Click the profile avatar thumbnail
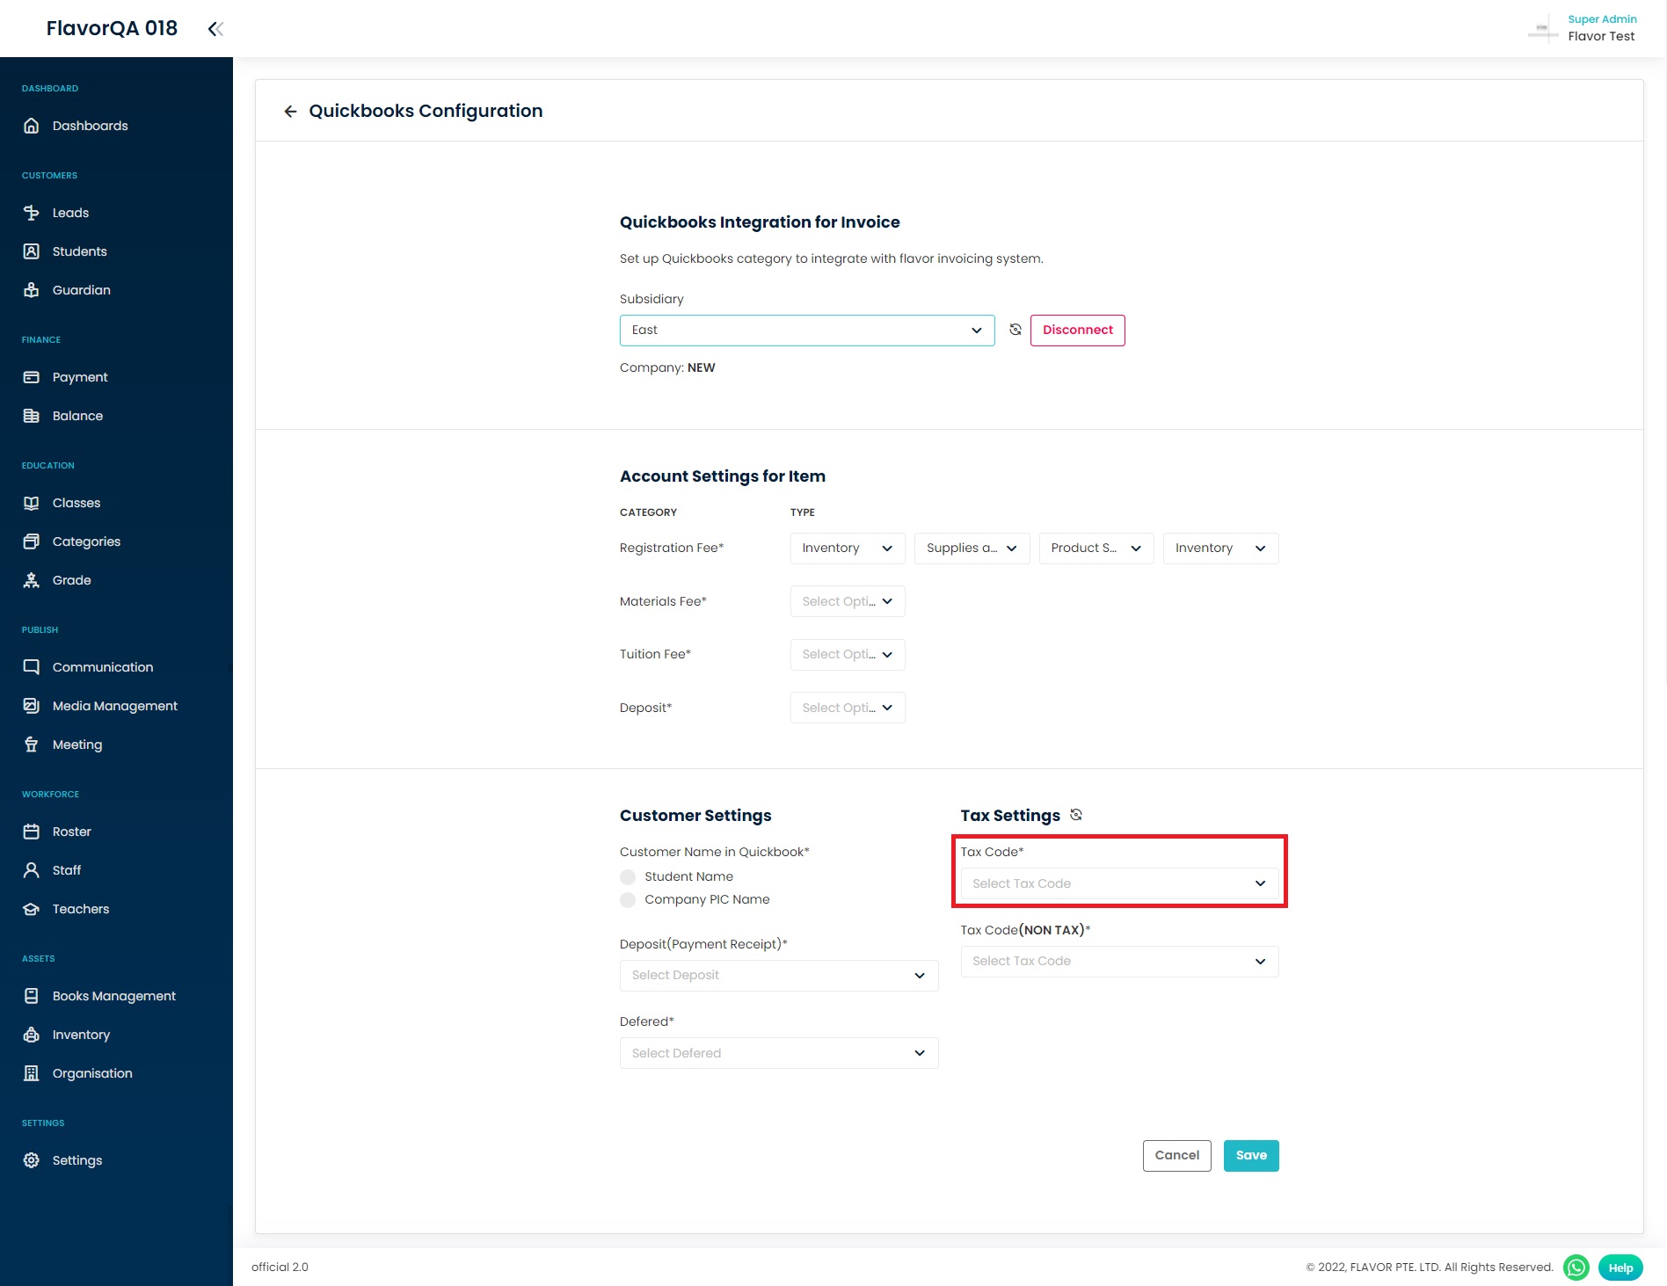This screenshot has width=1667, height=1286. click(x=1543, y=29)
